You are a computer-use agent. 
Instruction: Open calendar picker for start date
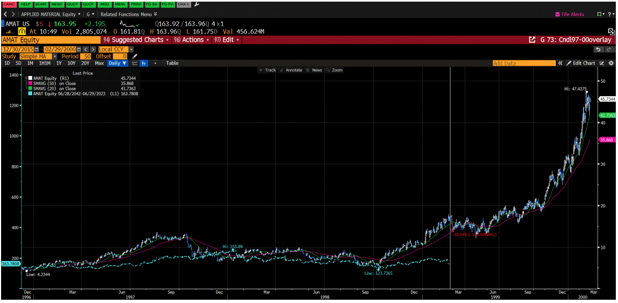pos(37,49)
